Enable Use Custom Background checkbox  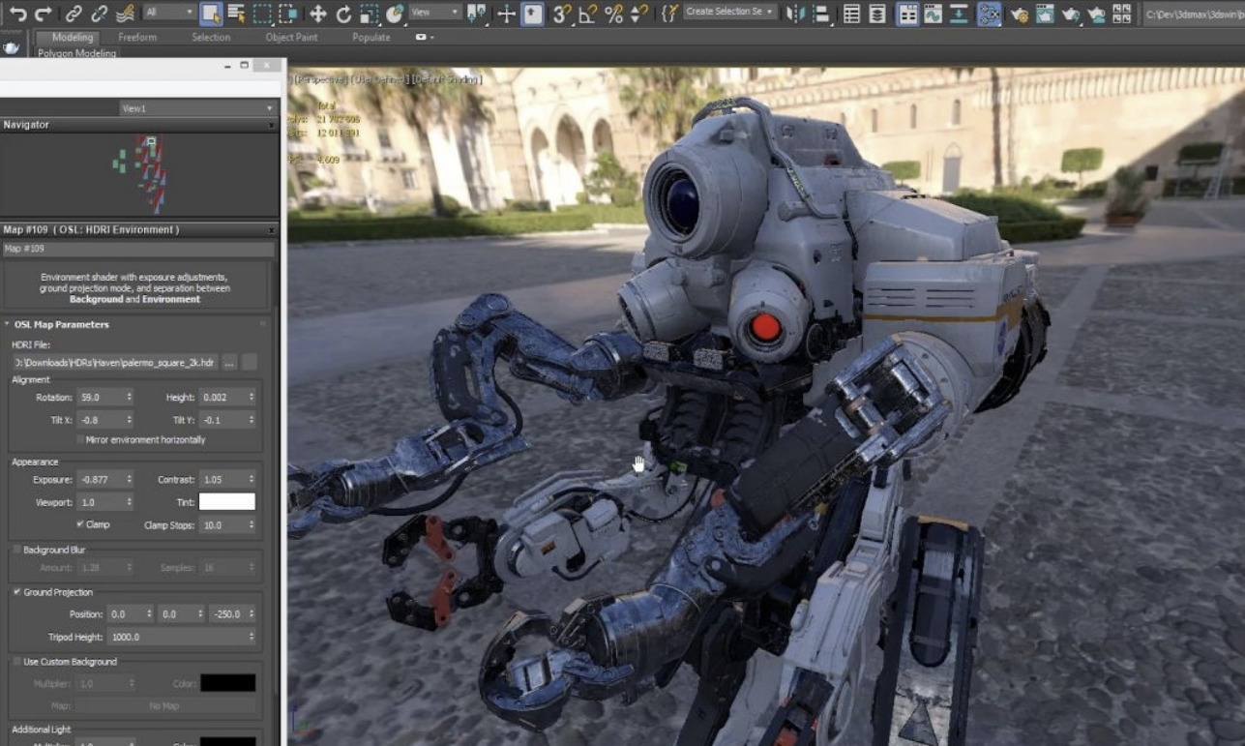17,662
